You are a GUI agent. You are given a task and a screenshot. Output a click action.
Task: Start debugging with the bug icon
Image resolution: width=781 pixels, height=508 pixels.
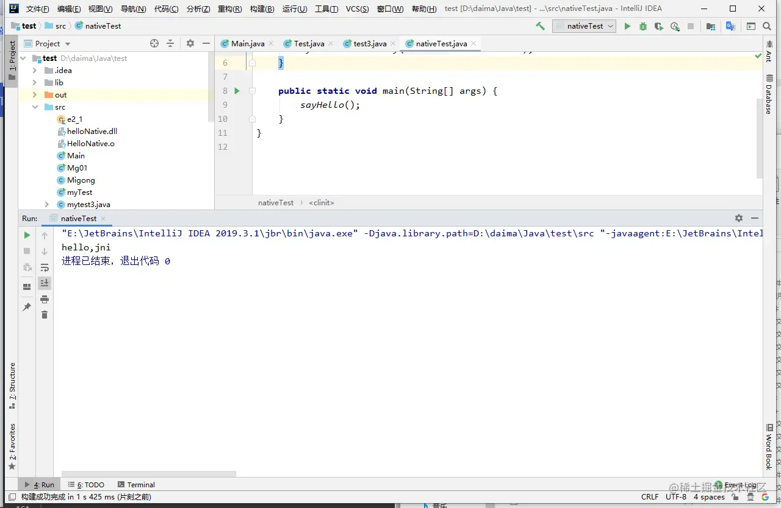[x=643, y=26]
